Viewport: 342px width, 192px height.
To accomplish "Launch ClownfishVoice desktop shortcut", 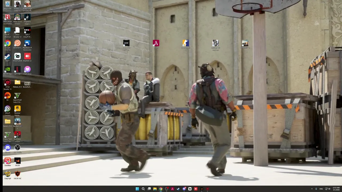I will pos(17,45).
